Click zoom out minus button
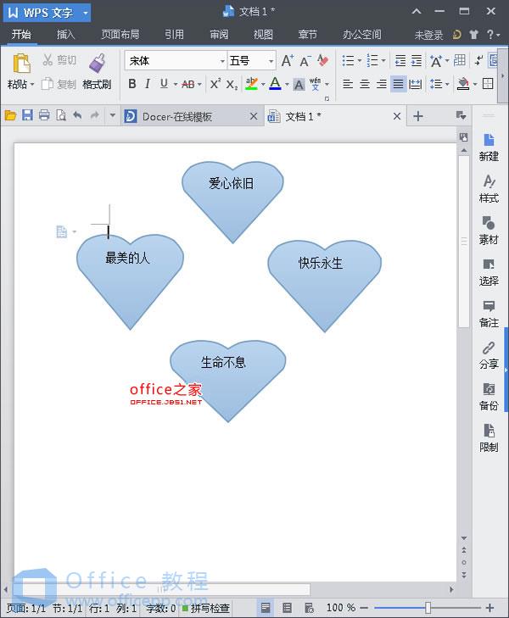The image size is (509, 618). click(364, 608)
